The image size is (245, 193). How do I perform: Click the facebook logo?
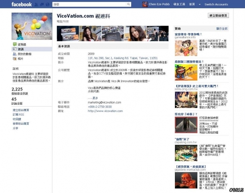21,4
